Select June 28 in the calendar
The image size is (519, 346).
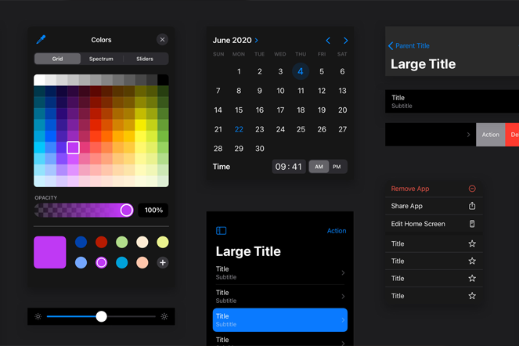pyautogui.click(x=218, y=149)
